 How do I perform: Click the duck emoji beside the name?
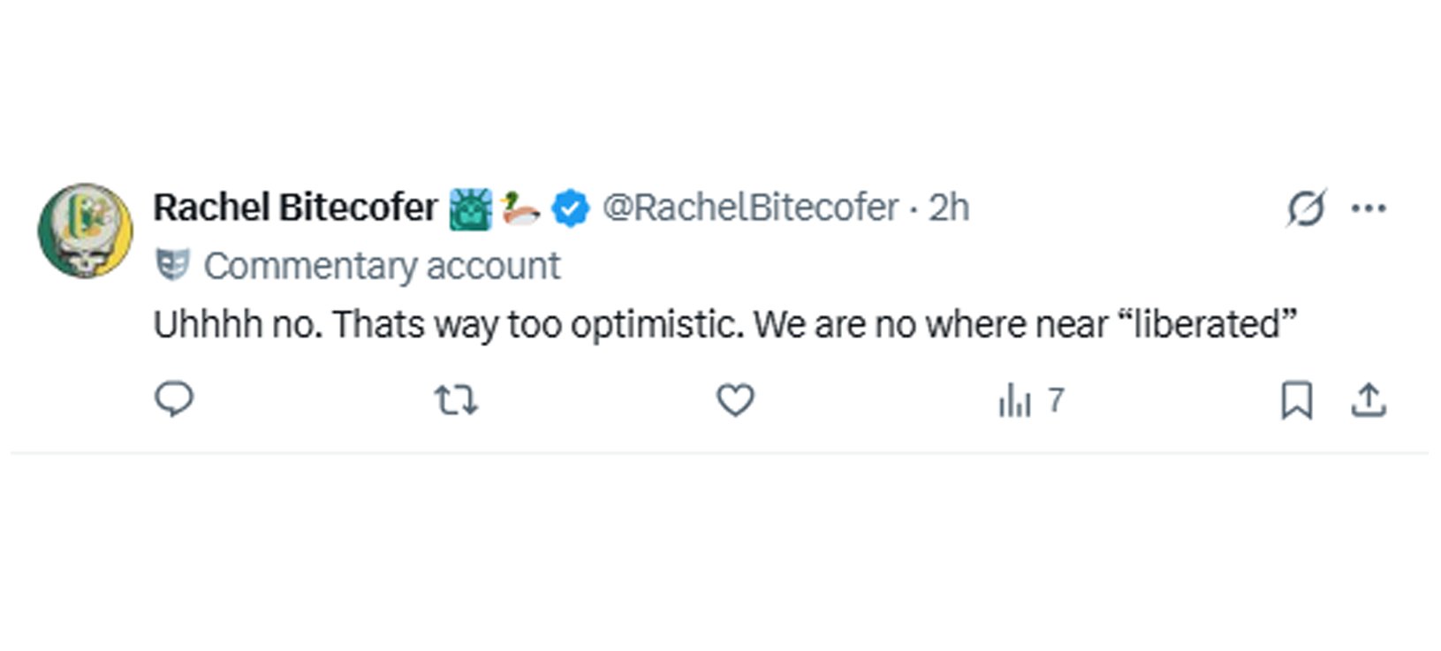(520, 209)
